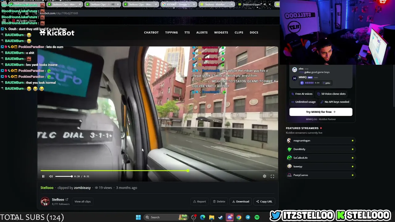The width and height of the screenshot is (395, 222).
Task: Open Microsoft Edge from taskbar
Action: [202, 217]
